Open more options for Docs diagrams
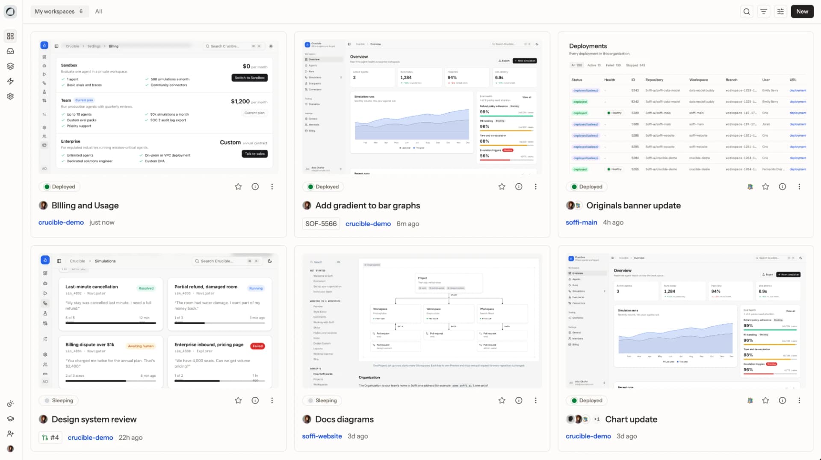The height and width of the screenshot is (460, 821). tap(535, 400)
